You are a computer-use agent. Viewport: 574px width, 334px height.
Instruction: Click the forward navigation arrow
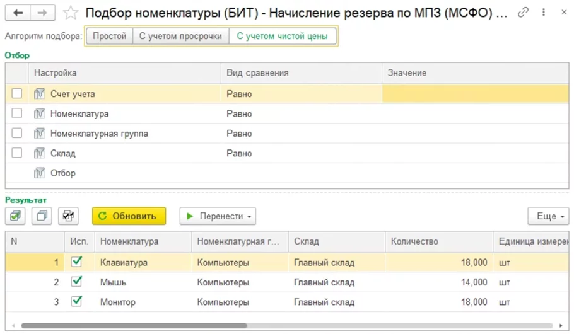coord(42,13)
